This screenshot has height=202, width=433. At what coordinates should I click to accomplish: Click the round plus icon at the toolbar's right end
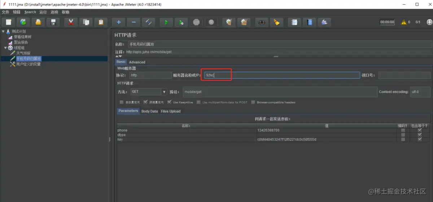429,22
